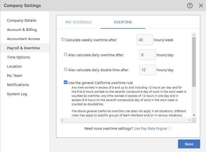Click the scroll left arrow of horizontal scrollbar
This screenshot has height=152, width=206.
62,120
